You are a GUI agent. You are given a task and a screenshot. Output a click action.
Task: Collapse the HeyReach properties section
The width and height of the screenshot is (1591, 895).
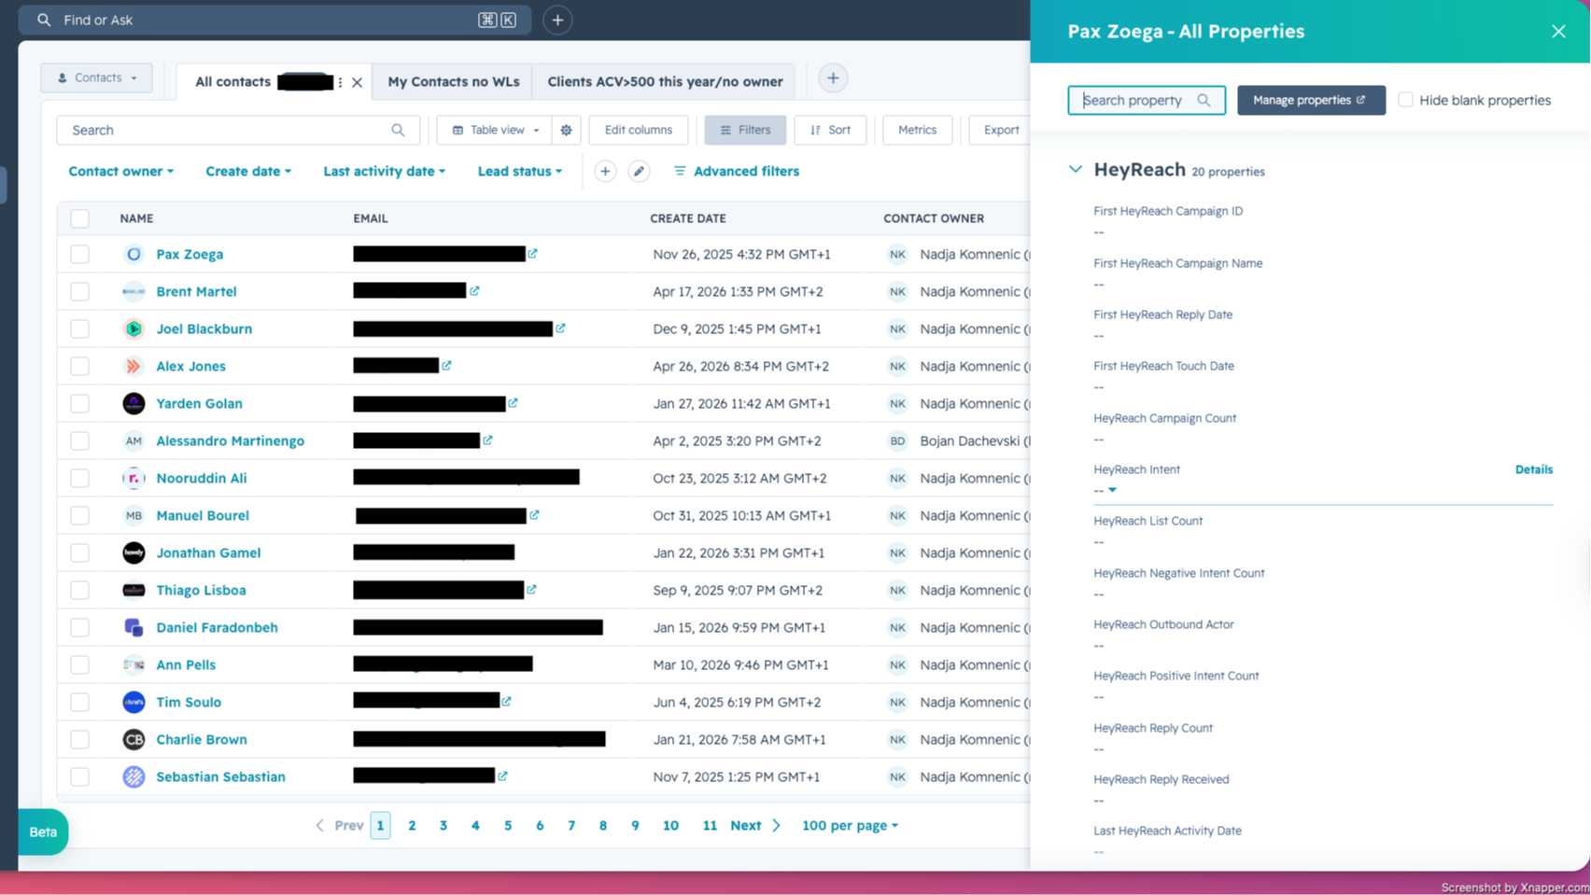point(1076,170)
